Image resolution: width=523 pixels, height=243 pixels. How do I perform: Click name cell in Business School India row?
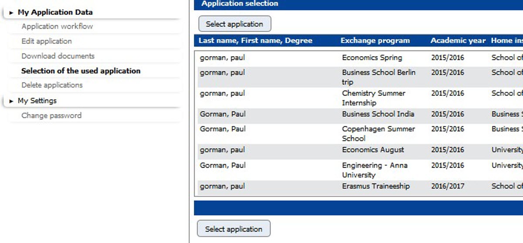point(223,114)
